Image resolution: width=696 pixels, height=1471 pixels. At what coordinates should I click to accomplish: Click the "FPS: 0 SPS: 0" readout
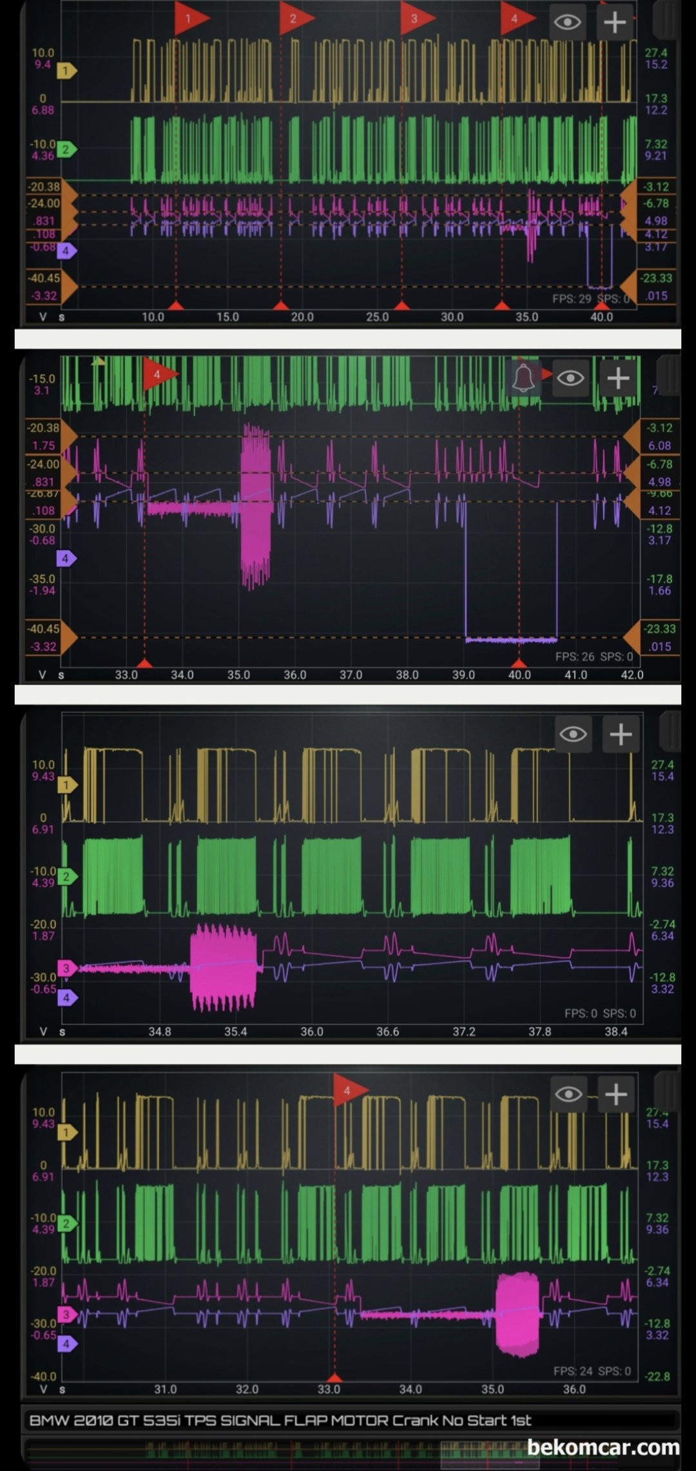tap(600, 1013)
